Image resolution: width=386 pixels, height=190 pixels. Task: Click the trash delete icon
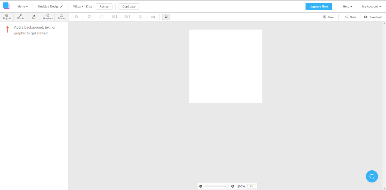140,17
